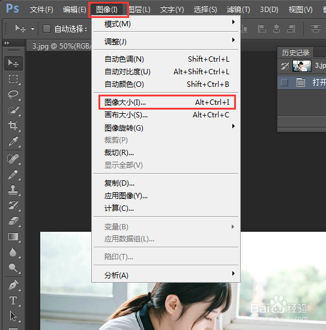Viewport: 326px width, 330px height.
Task: Select the Horizontal Type tool
Action: [x=13, y=301]
